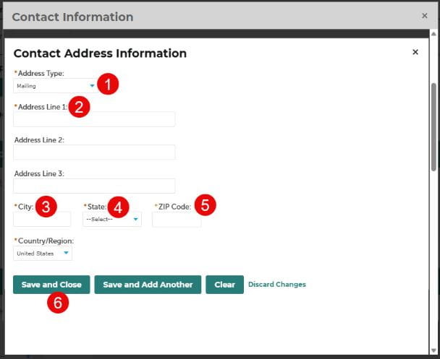The height and width of the screenshot is (359, 440).
Task: Open the Address Type dropdown
Action: (x=56, y=86)
